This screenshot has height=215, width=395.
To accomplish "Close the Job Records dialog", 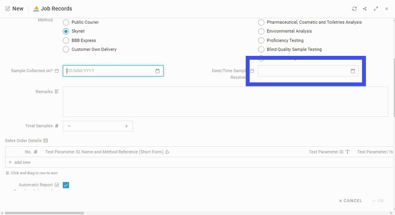I will click(x=386, y=9).
